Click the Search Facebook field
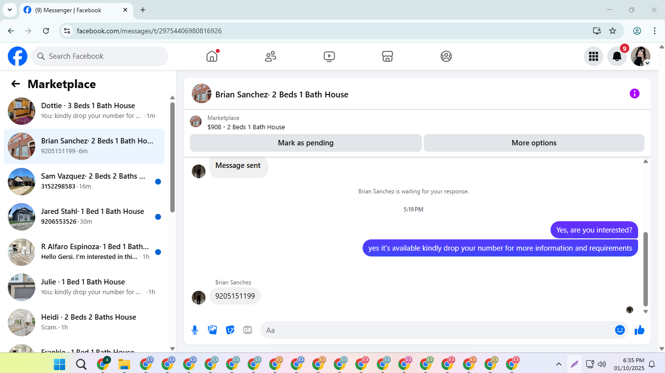The height and width of the screenshot is (373, 665). (100, 56)
